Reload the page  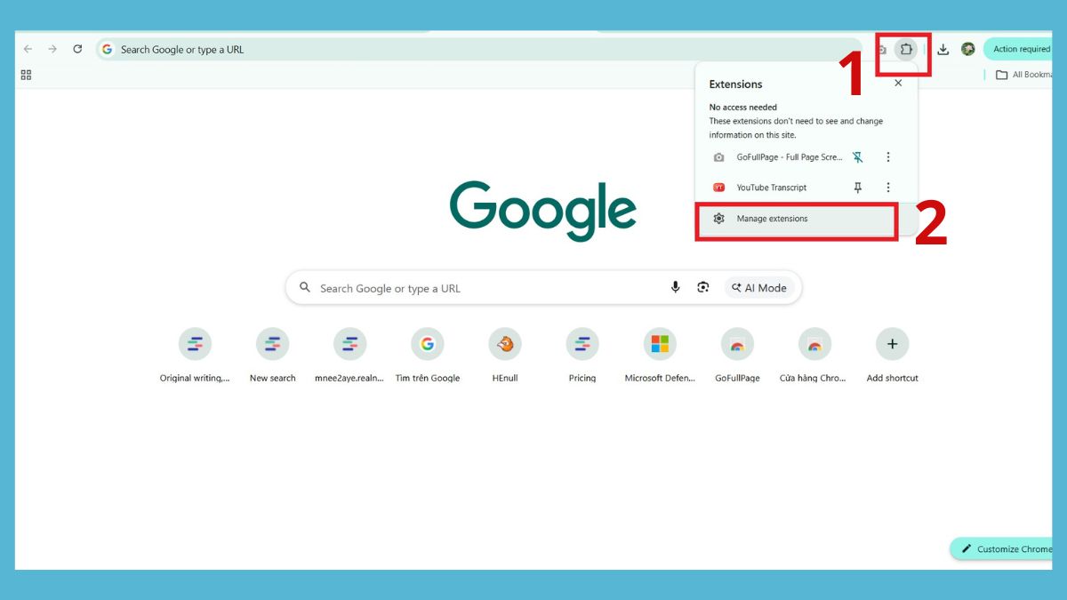(77, 49)
